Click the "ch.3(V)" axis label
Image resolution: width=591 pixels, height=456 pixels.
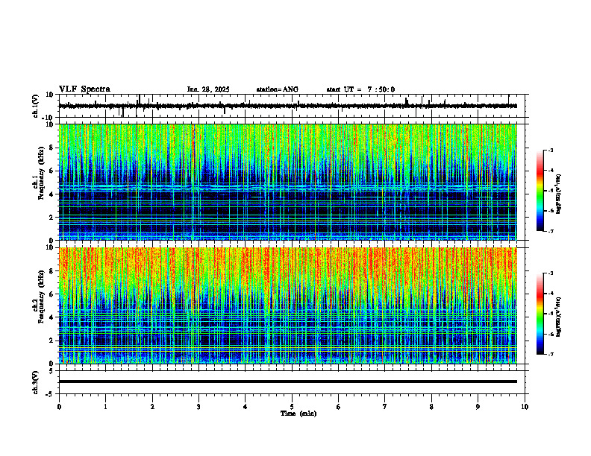(x=36, y=382)
